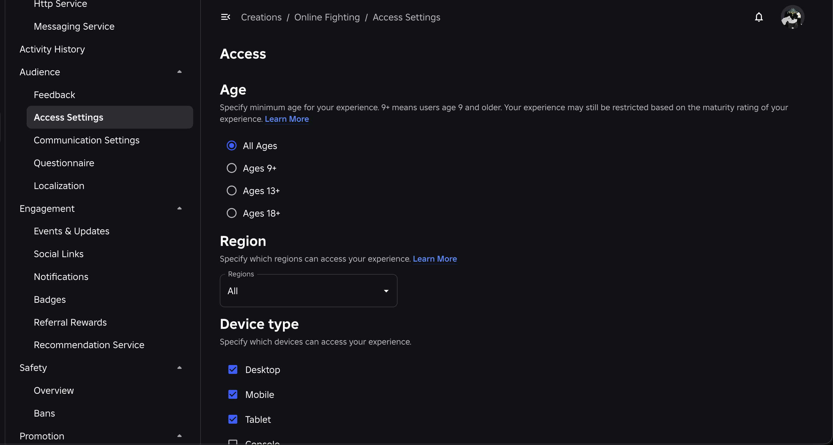Collapse the Engagement section arrow
Screen dimensions: 833x445
[x=180, y=209]
